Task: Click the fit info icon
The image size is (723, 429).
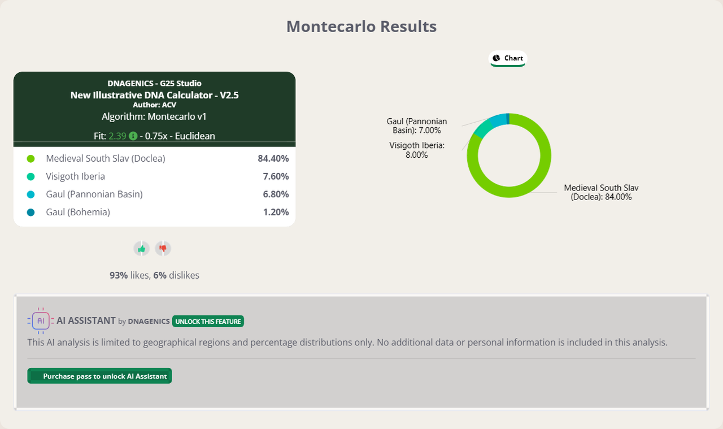Action: [133, 136]
